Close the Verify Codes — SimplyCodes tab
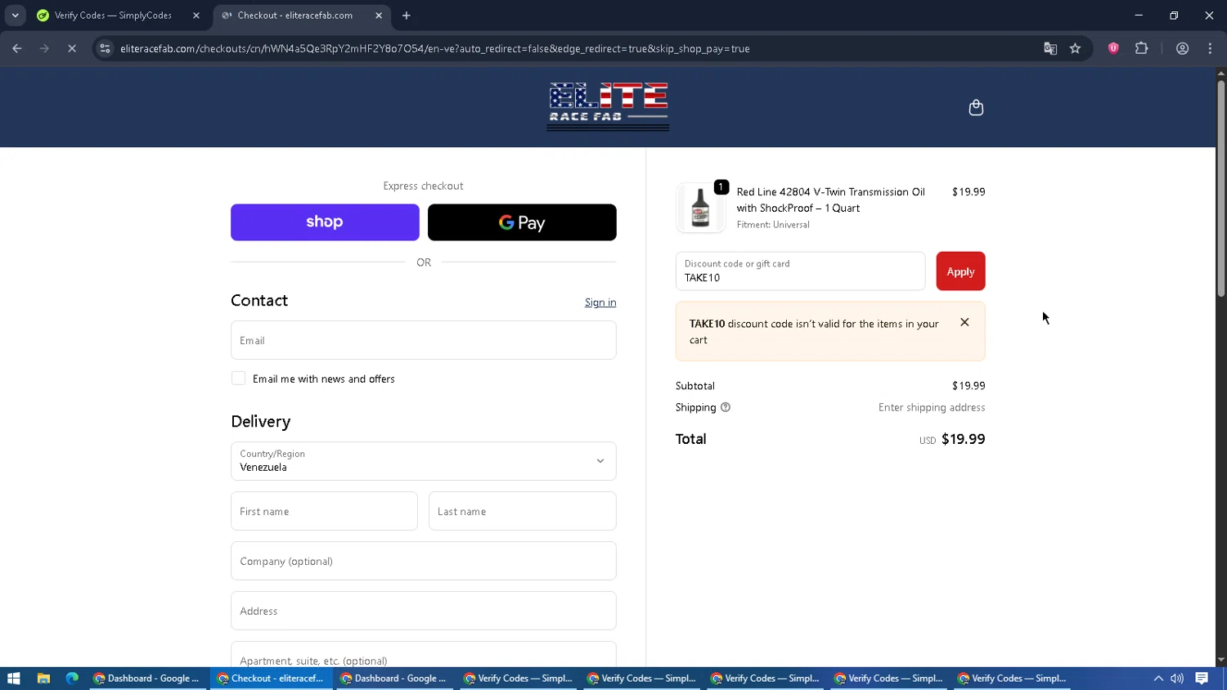 (x=196, y=16)
